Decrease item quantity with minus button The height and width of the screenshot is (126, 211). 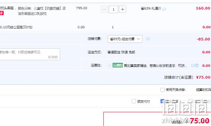click(x=104, y=10)
